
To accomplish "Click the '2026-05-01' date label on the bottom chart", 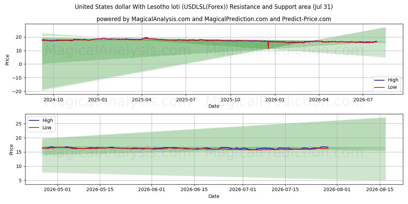I will tap(57, 190).
